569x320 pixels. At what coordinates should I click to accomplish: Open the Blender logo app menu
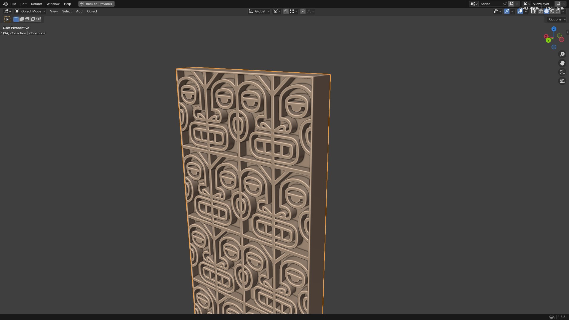pyautogui.click(x=5, y=4)
